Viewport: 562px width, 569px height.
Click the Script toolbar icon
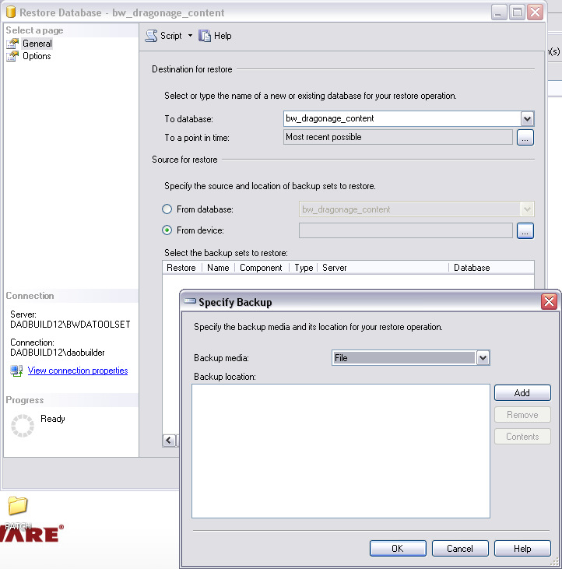(x=151, y=36)
